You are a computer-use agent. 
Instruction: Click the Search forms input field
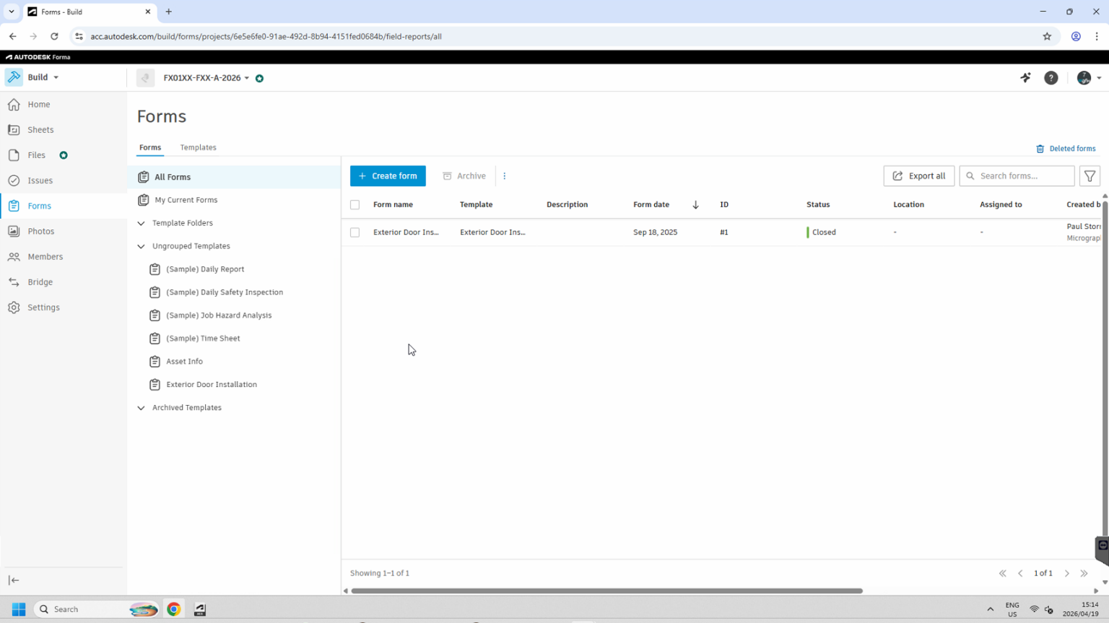(1017, 176)
